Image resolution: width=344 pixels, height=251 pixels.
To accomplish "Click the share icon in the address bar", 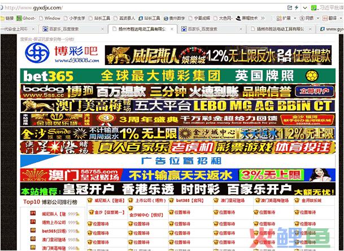I will (x=290, y=8).
